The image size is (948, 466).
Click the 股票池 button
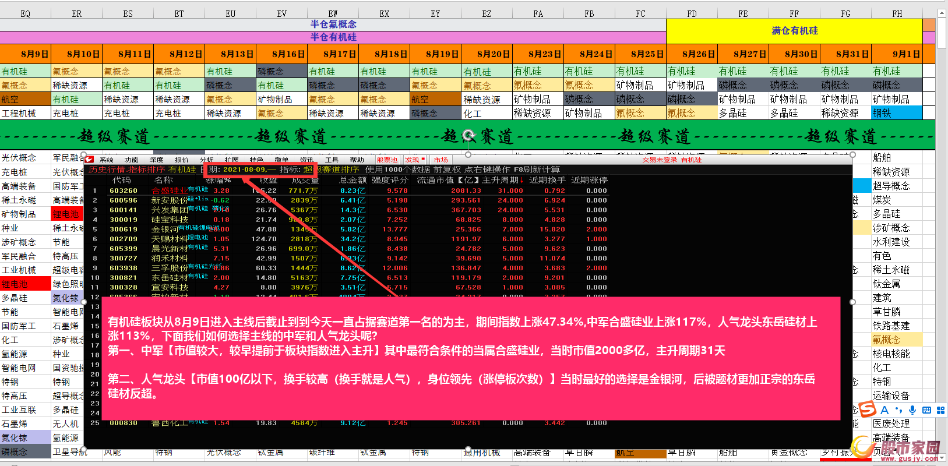[x=387, y=160]
